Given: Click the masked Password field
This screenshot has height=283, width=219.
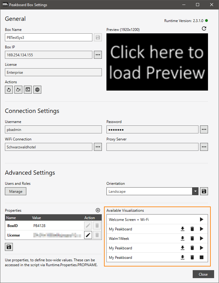Looking at the screenshot, I should 152,129.
